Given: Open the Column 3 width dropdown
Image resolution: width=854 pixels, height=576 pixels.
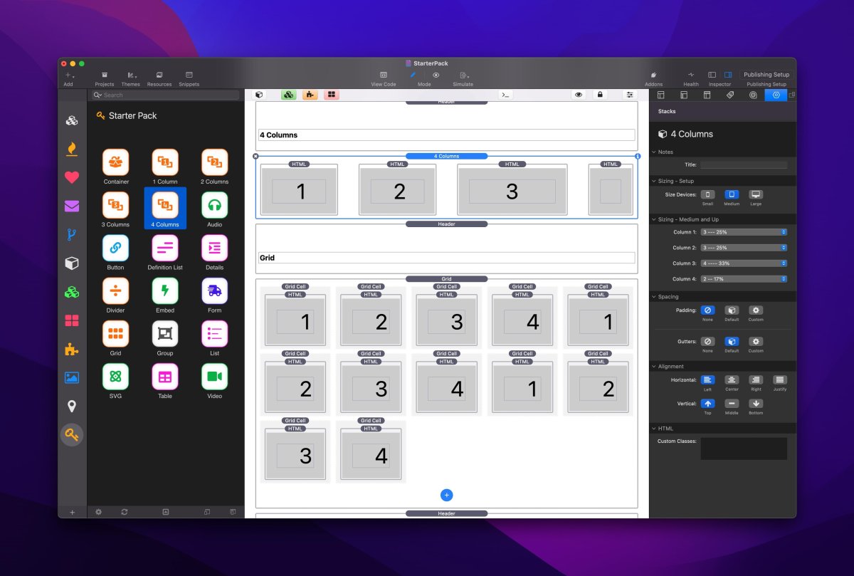Looking at the screenshot, I should [x=744, y=263].
